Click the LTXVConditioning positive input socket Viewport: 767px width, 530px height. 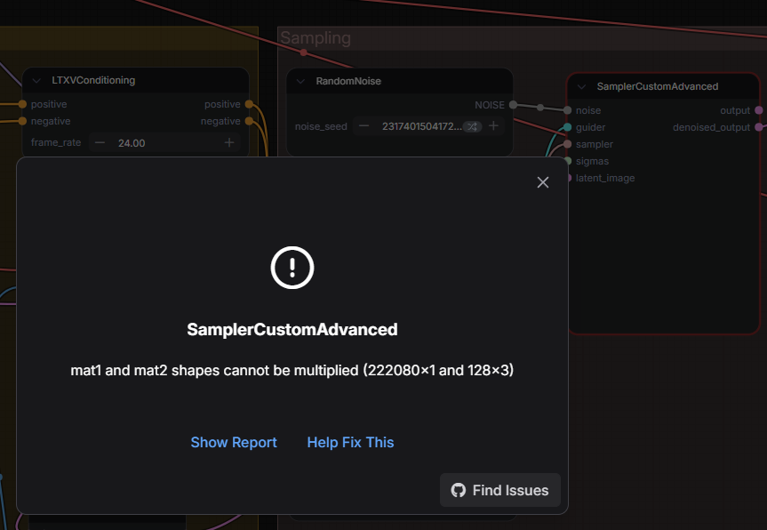22,104
